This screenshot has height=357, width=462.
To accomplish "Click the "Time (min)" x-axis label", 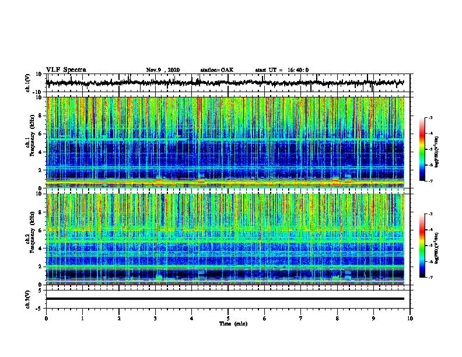I will (233, 324).
